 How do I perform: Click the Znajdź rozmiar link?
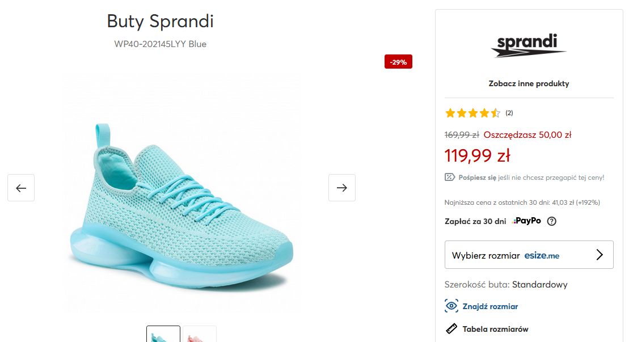click(x=489, y=306)
